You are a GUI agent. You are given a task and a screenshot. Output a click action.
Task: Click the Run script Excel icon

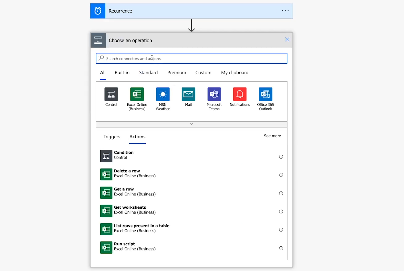pos(106,247)
